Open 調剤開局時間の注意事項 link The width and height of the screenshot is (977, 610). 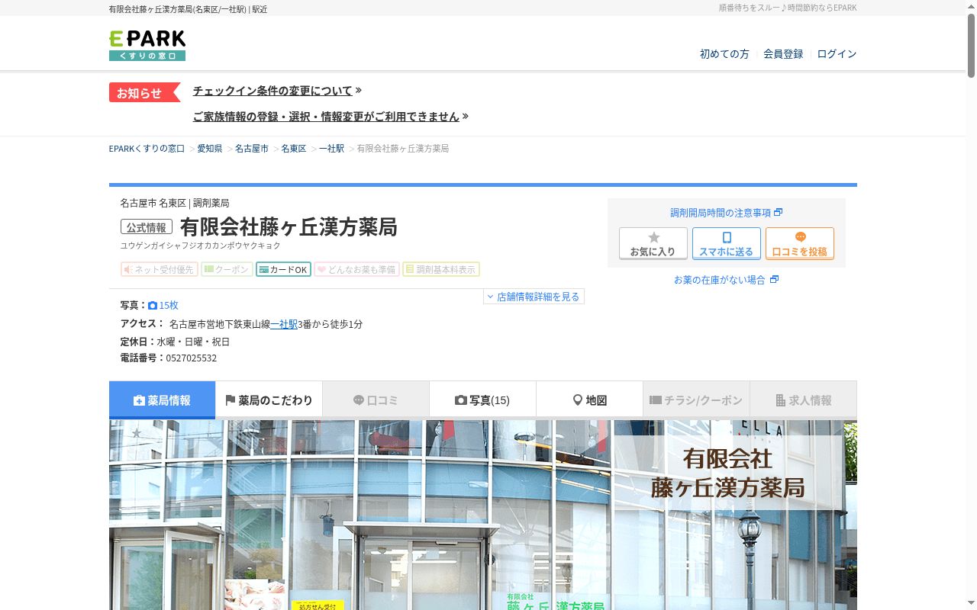pyautogui.click(x=727, y=213)
